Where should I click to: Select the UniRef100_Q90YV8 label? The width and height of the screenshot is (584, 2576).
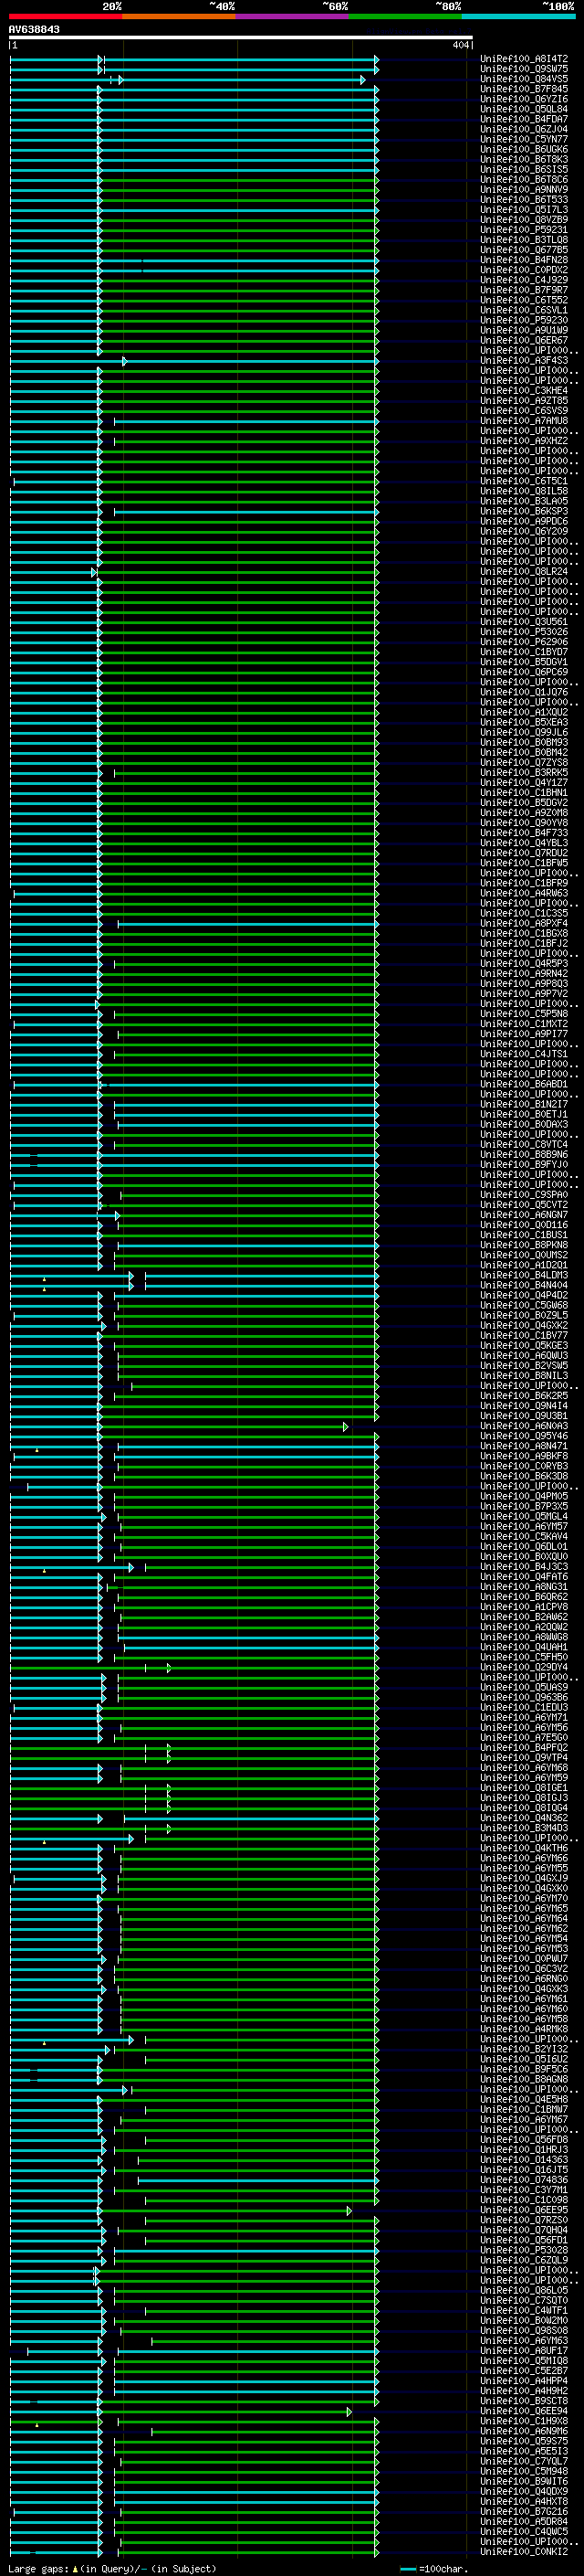click(524, 823)
